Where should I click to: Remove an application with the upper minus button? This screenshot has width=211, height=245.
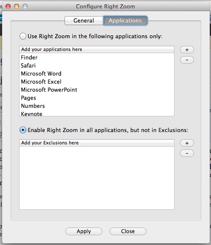pyautogui.click(x=187, y=60)
